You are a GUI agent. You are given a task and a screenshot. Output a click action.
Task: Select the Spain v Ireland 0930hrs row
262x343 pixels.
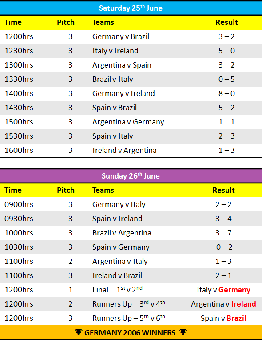(x=131, y=219)
